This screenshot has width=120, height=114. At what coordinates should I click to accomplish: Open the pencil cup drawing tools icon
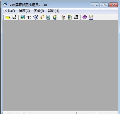tap(63, 17)
